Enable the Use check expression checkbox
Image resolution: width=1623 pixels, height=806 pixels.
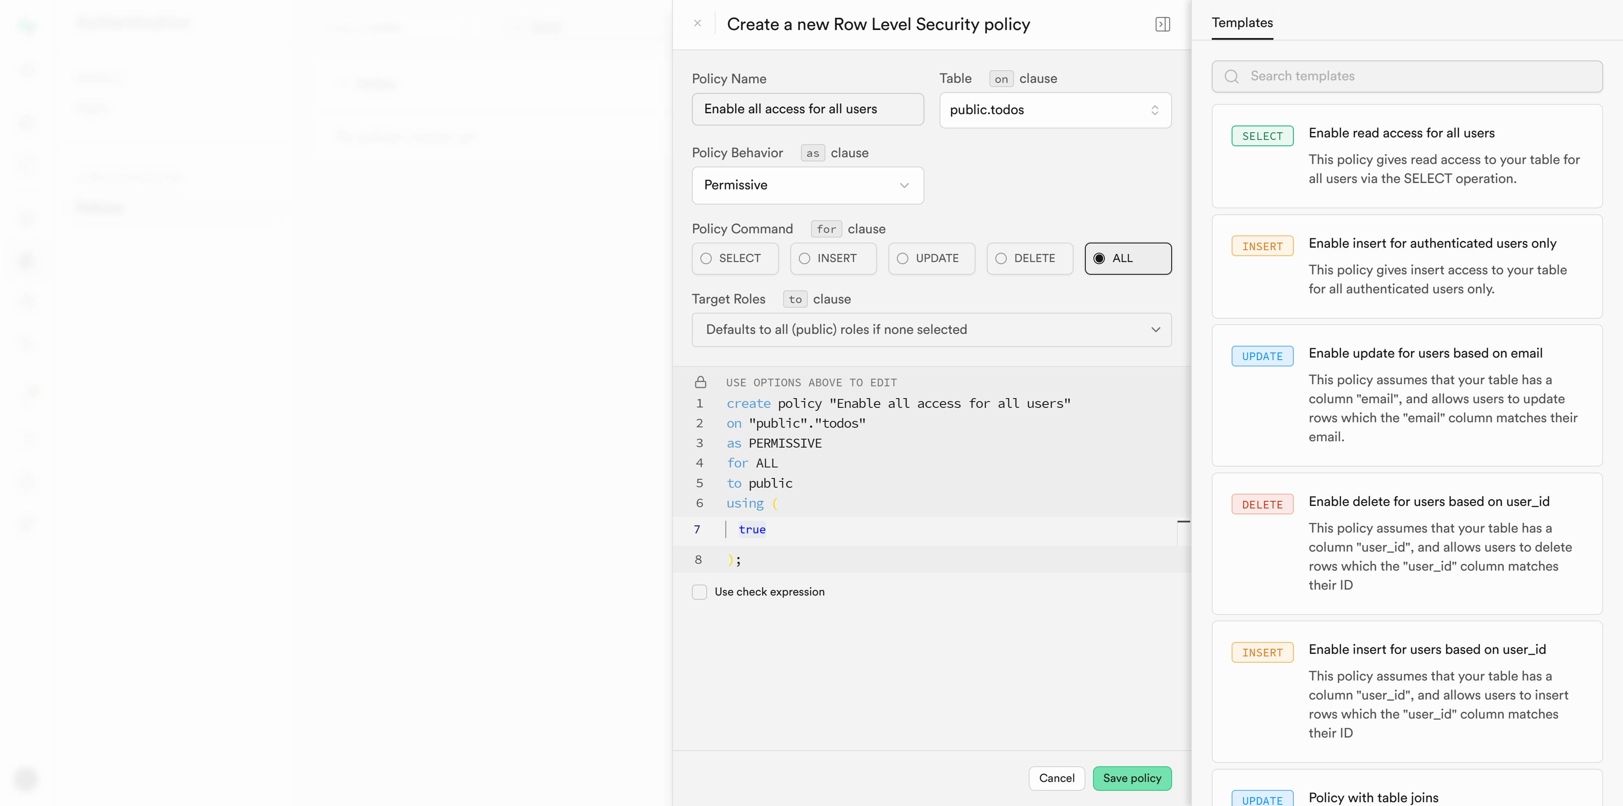click(x=699, y=592)
